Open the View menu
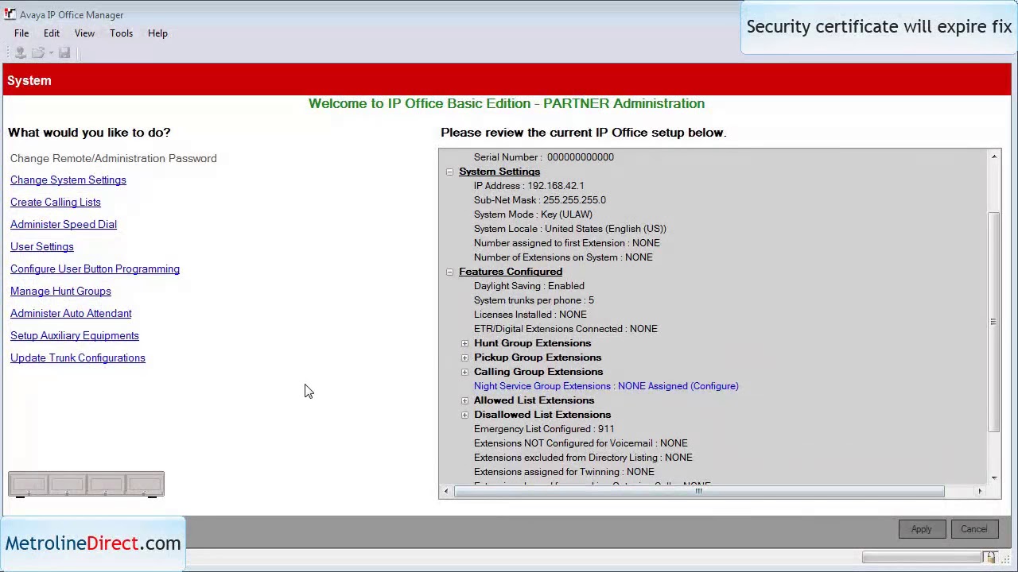This screenshot has width=1018, height=572. point(84,33)
